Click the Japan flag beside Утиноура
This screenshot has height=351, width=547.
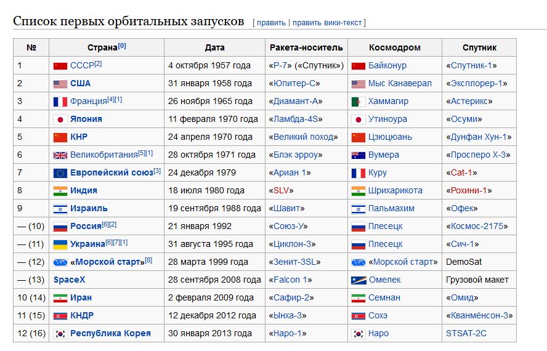click(359, 119)
